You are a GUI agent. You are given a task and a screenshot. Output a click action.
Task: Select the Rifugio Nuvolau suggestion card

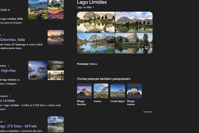tap(84, 95)
